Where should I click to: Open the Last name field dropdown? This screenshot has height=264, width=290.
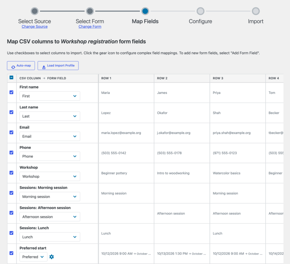(50, 116)
